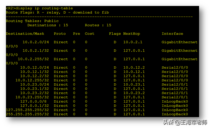Screen dimensions: 211x129
Task: Click next hop 10.0.23.2
Action: pos(134,93)
